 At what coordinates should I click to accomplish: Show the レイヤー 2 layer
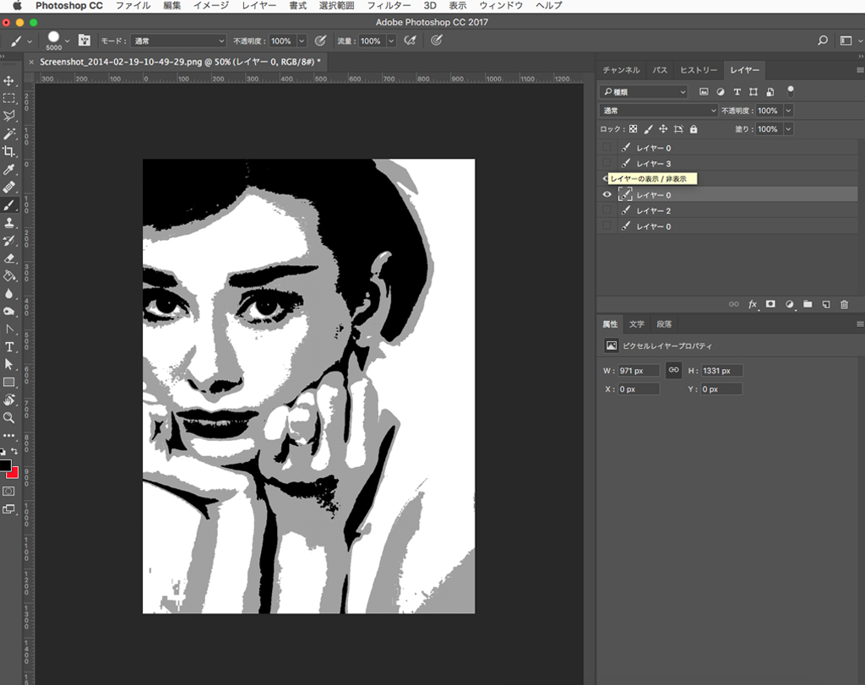click(606, 210)
